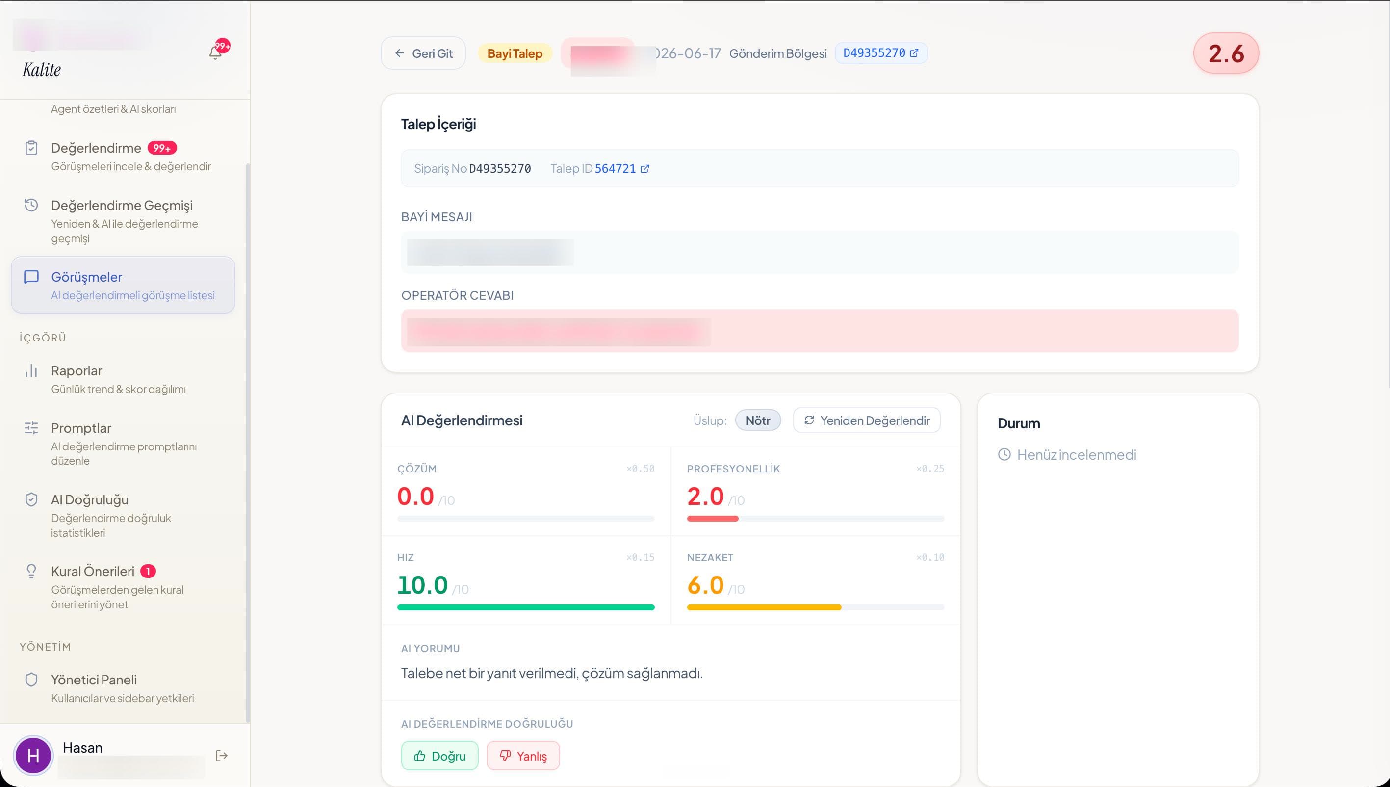This screenshot has width=1390, height=787.
Task: Click the ÇÖZÜM 0.0 score value
Action: coord(415,496)
